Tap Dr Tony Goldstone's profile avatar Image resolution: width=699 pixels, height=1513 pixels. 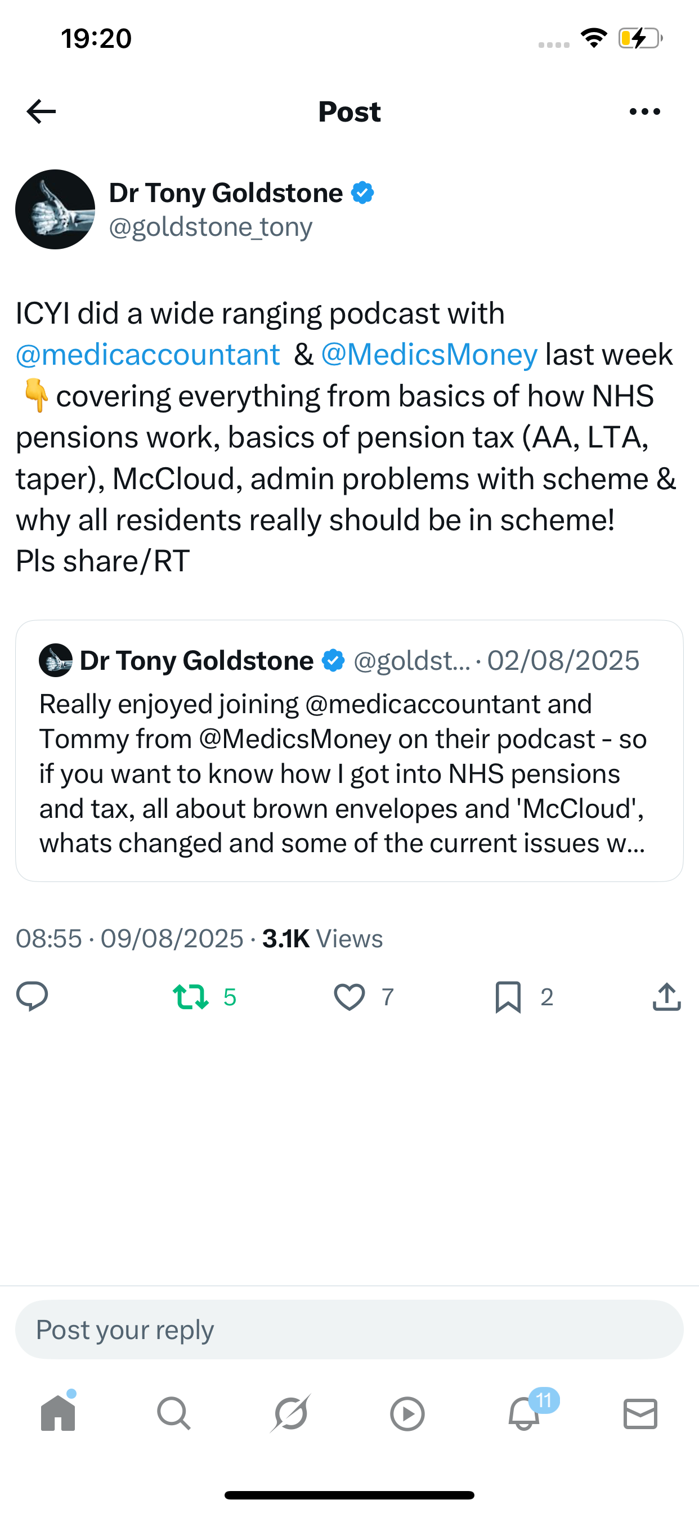pyautogui.click(x=55, y=210)
